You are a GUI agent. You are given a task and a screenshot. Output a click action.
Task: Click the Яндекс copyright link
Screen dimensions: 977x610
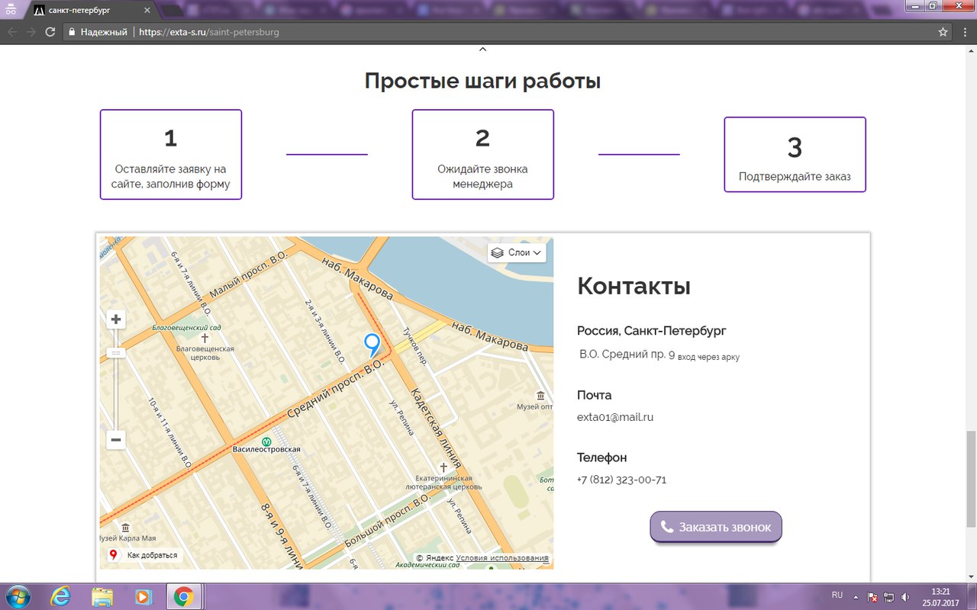tap(434, 558)
